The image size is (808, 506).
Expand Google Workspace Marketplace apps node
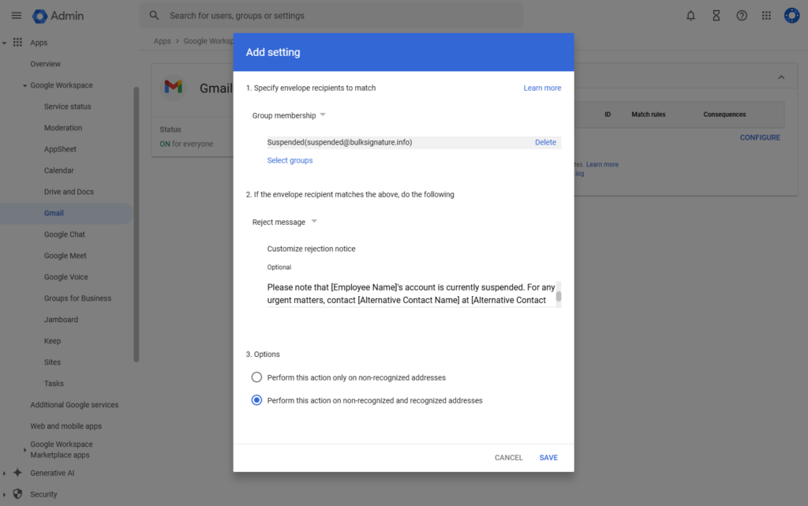click(24, 450)
